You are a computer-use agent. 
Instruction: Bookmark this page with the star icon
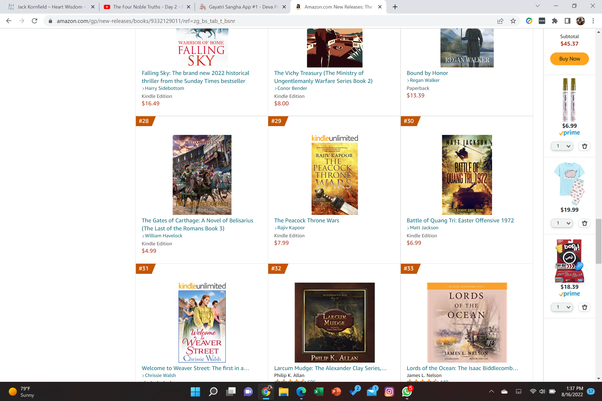click(513, 21)
